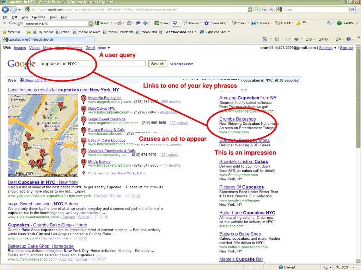
Task: Expand the Page command bar dropdown
Action: point(310,39)
